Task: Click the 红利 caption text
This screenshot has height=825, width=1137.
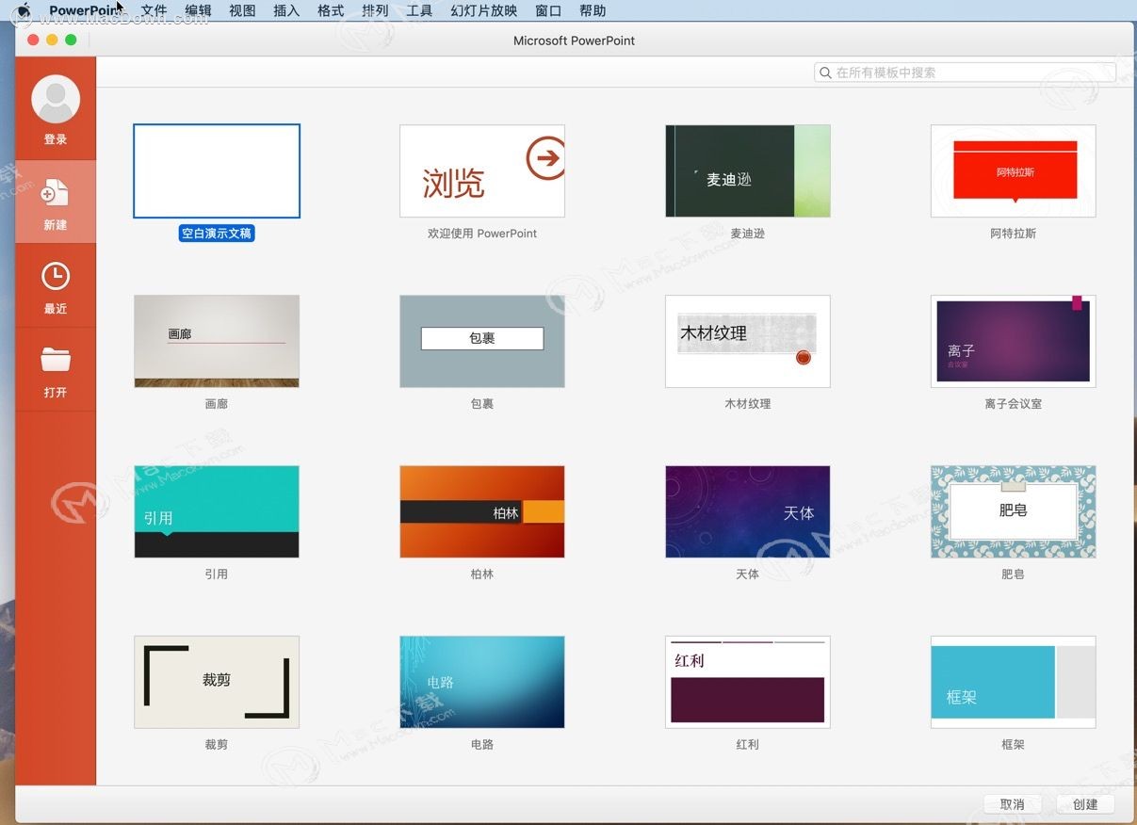Action: (x=748, y=744)
